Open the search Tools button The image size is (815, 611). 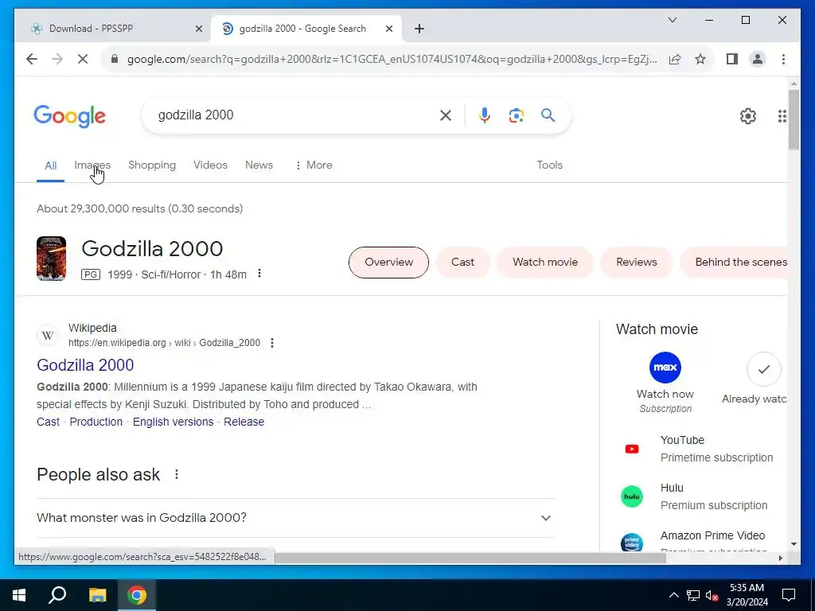549,165
